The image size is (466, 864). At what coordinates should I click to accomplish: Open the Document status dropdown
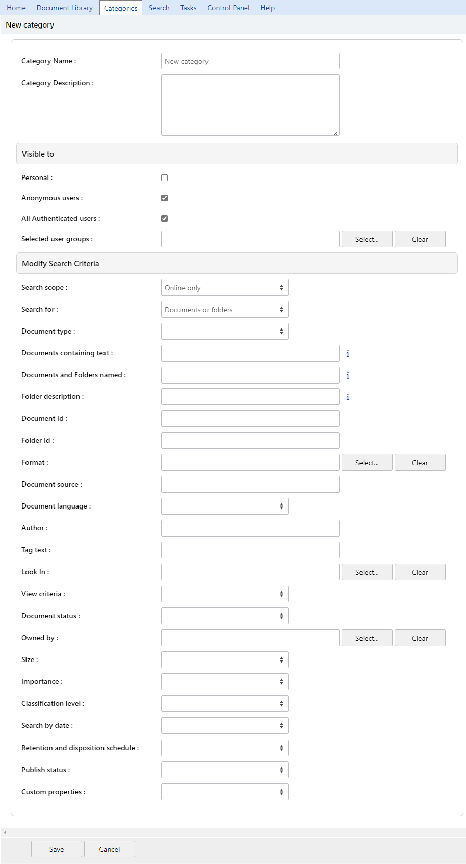click(225, 616)
